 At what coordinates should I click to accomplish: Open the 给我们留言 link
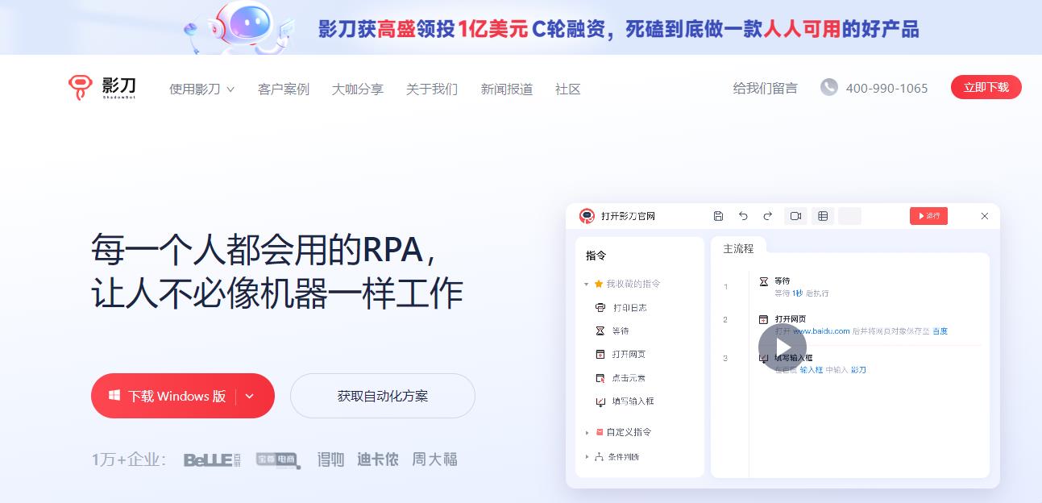point(766,88)
